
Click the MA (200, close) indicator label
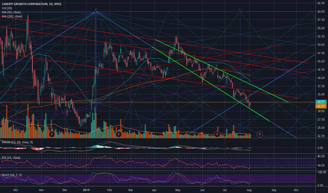(12, 16)
